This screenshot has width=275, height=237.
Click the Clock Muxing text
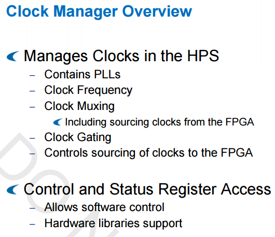tap(79, 106)
